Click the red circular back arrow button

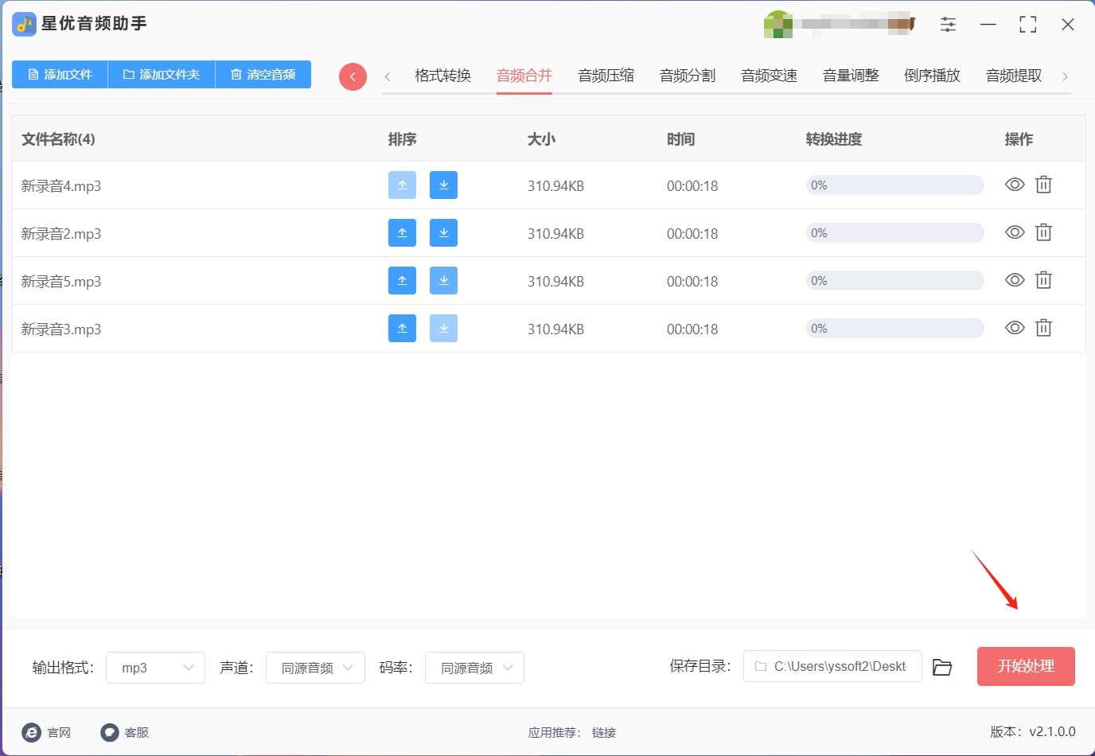(x=353, y=76)
